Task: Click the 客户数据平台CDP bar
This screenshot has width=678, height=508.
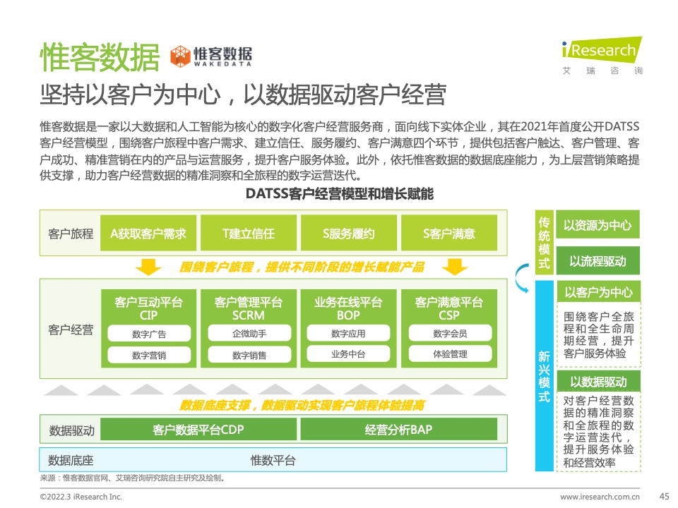Action: coord(198,430)
